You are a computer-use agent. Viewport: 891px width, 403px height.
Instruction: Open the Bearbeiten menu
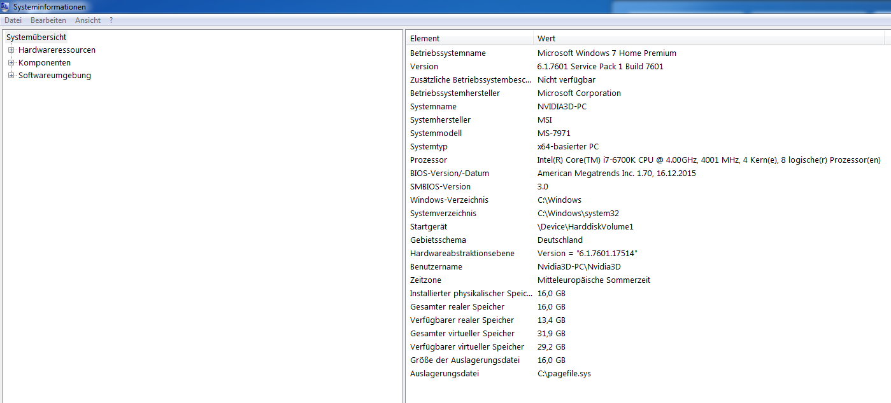tap(48, 20)
